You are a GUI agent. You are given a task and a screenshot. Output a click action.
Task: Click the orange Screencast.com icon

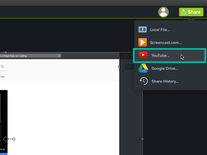pos(143,42)
